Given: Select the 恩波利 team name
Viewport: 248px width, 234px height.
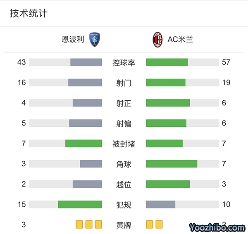Looking at the screenshot, I should pyautogui.click(x=73, y=40).
